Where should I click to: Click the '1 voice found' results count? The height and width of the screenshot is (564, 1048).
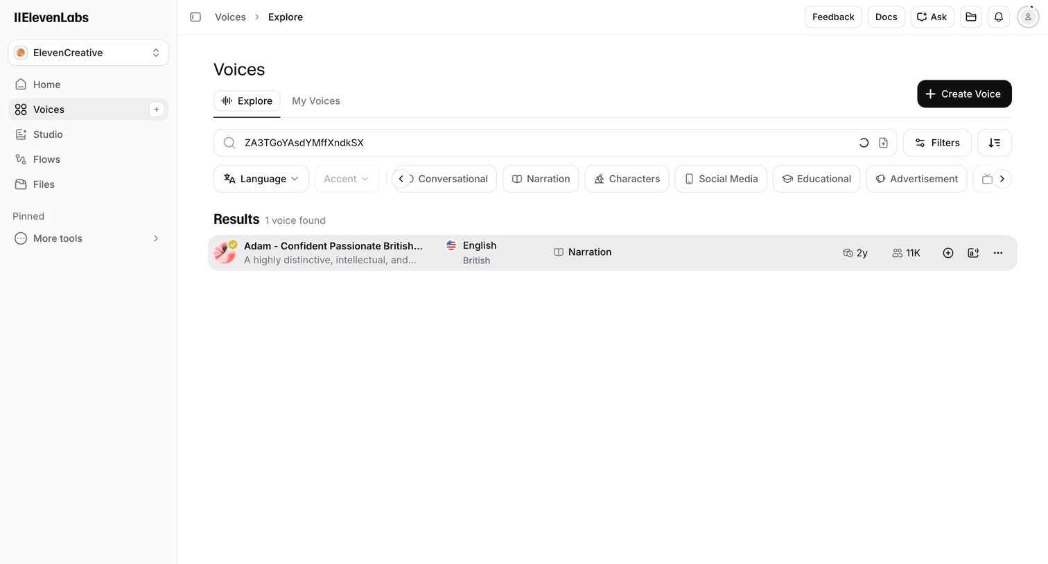coord(295,220)
